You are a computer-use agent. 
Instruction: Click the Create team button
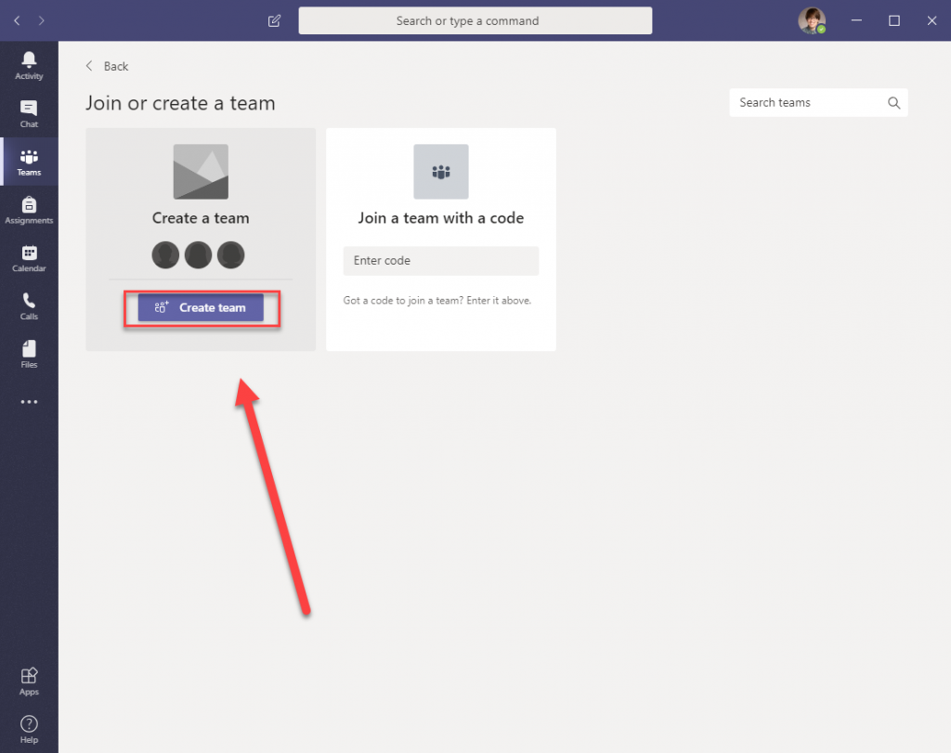point(201,307)
